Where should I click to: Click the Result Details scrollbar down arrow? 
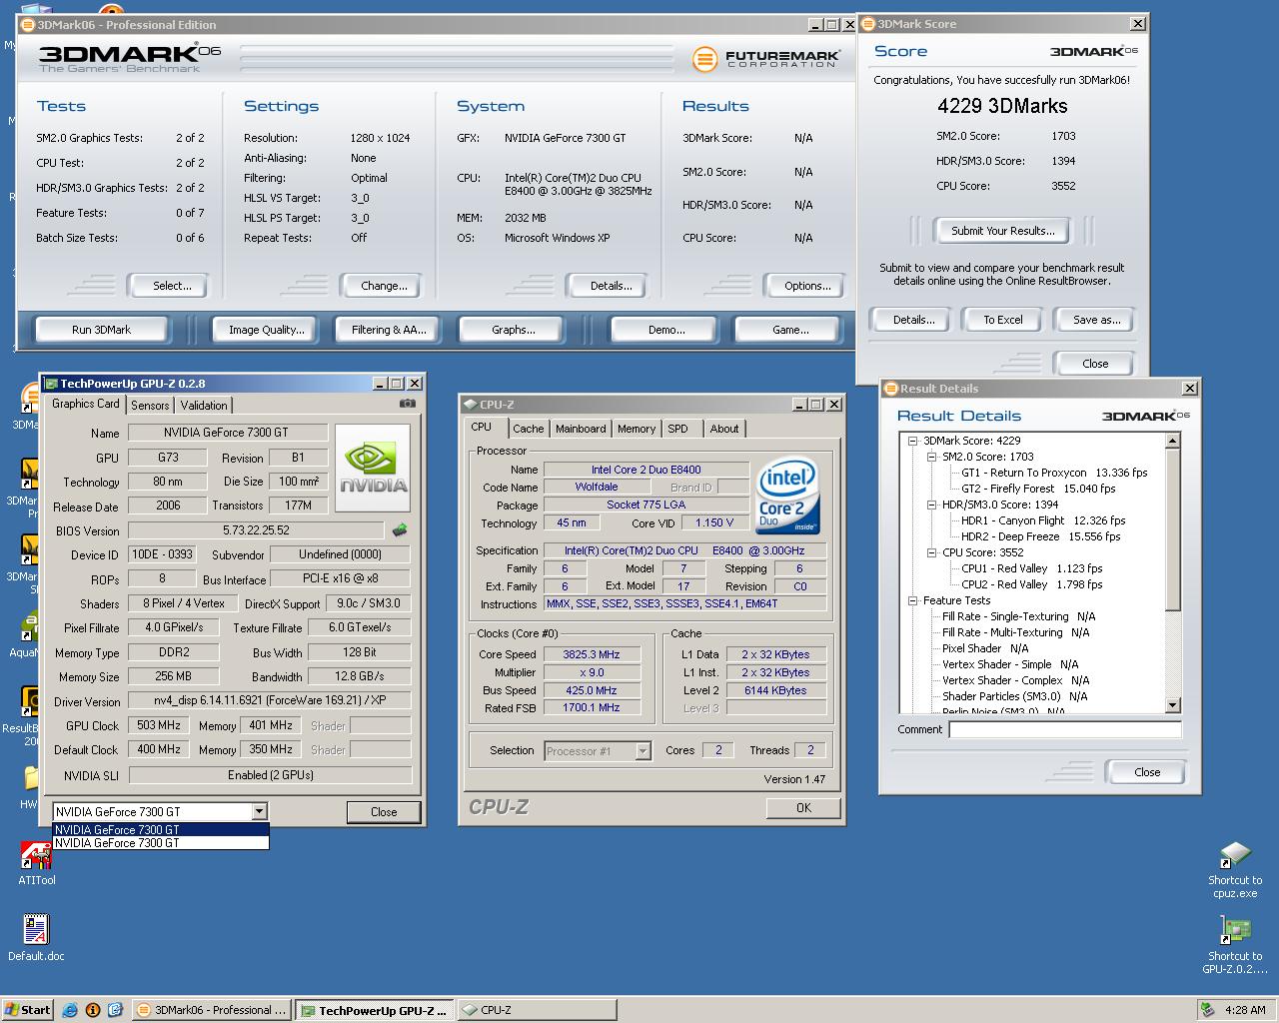click(1173, 705)
